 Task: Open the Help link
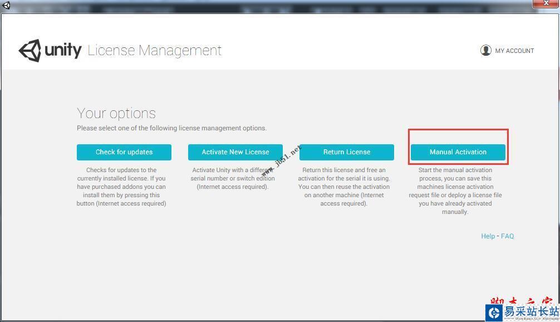(488, 236)
